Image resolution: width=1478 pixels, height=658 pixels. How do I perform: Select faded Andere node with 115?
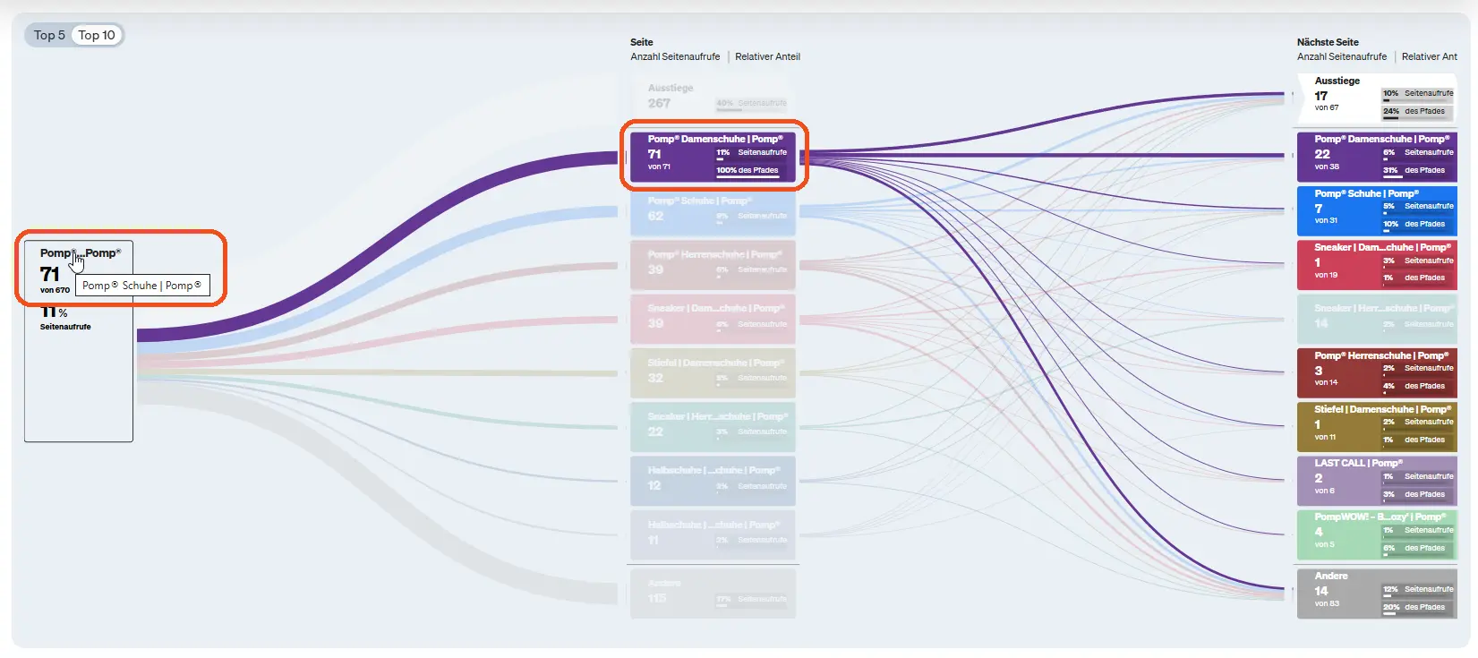[713, 594]
